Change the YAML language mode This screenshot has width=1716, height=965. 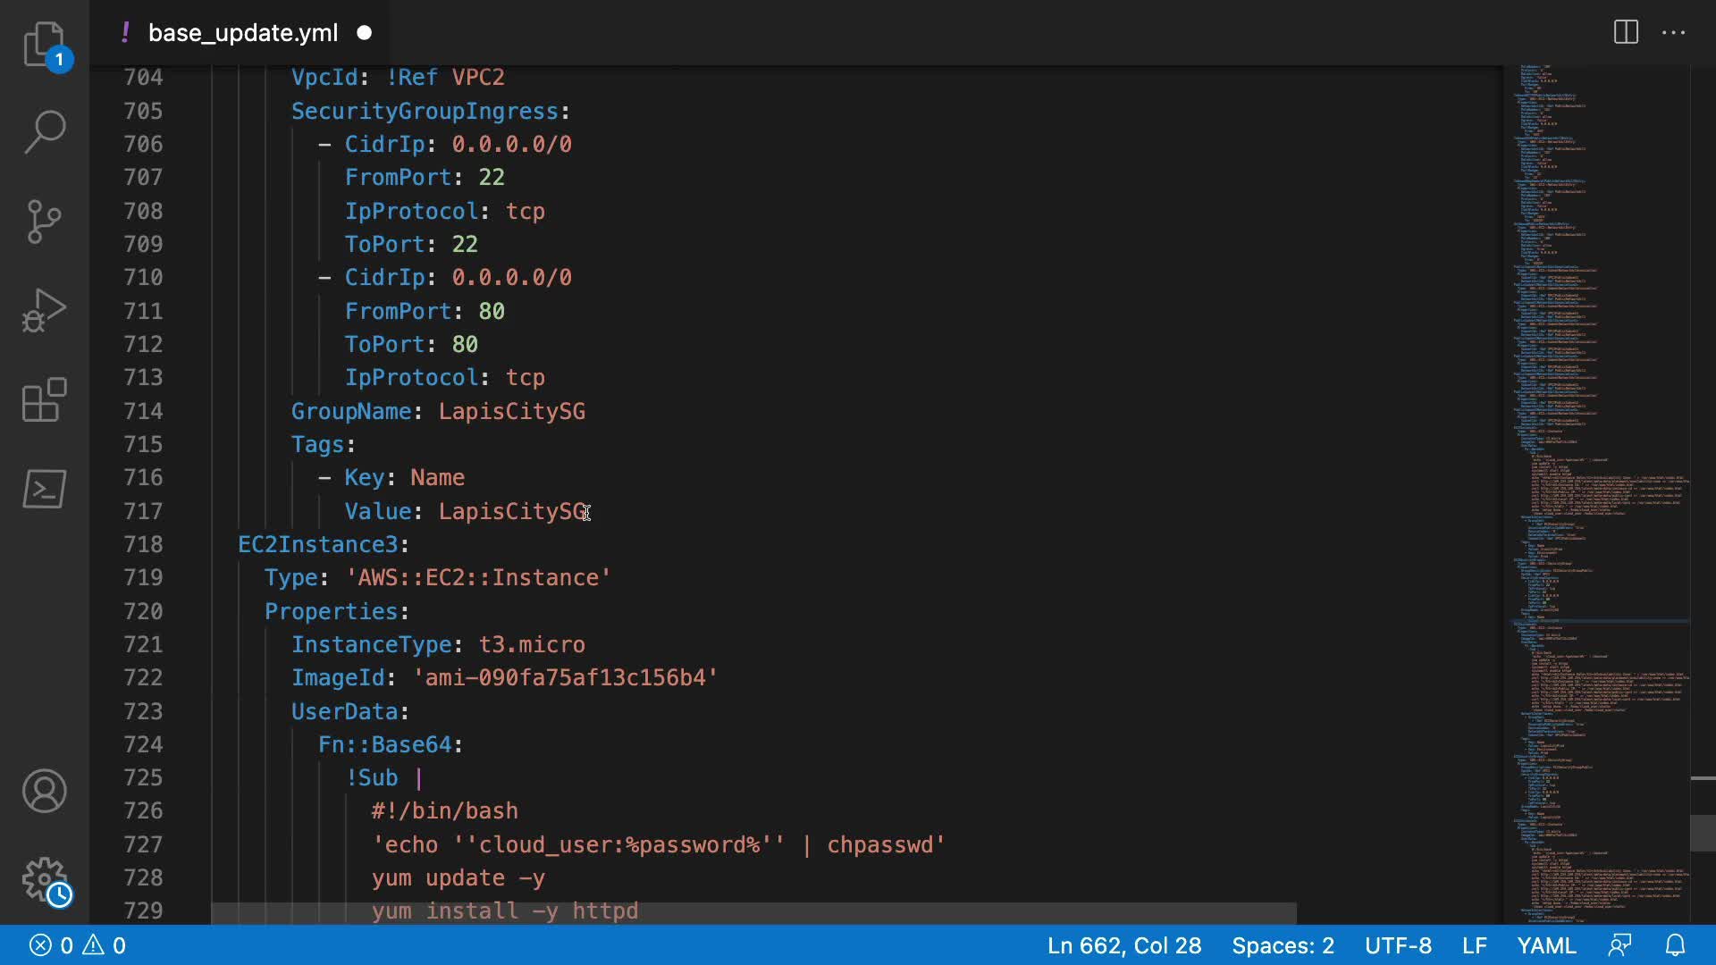tap(1546, 945)
